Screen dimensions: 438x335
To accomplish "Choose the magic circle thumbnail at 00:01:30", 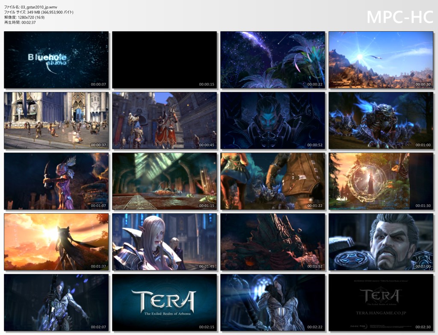I will click(x=381, y=181).
